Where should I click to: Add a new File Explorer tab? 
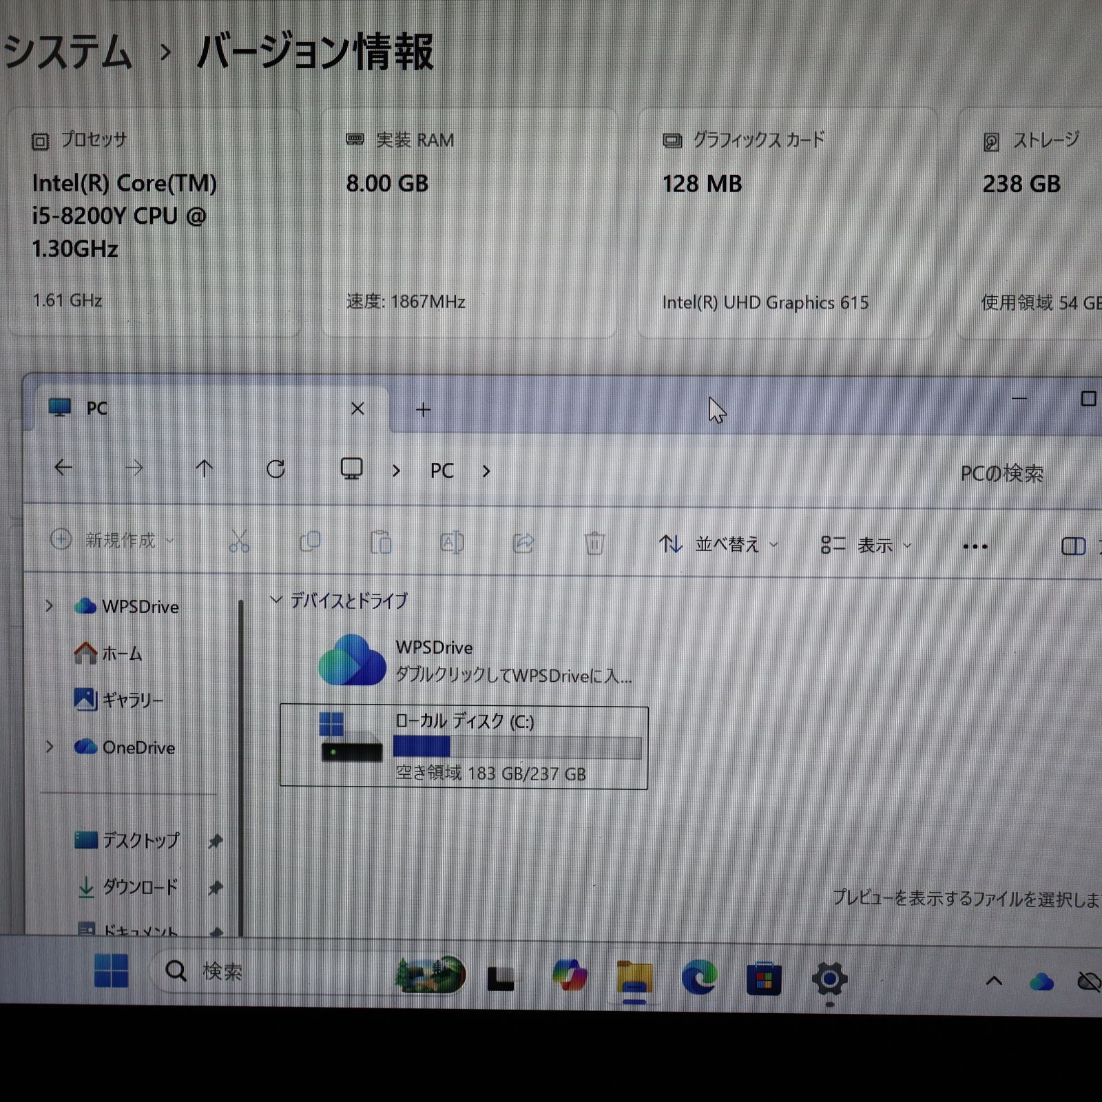pos(424,410)
